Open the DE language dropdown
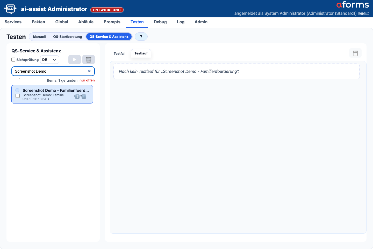 click(49, 60)
